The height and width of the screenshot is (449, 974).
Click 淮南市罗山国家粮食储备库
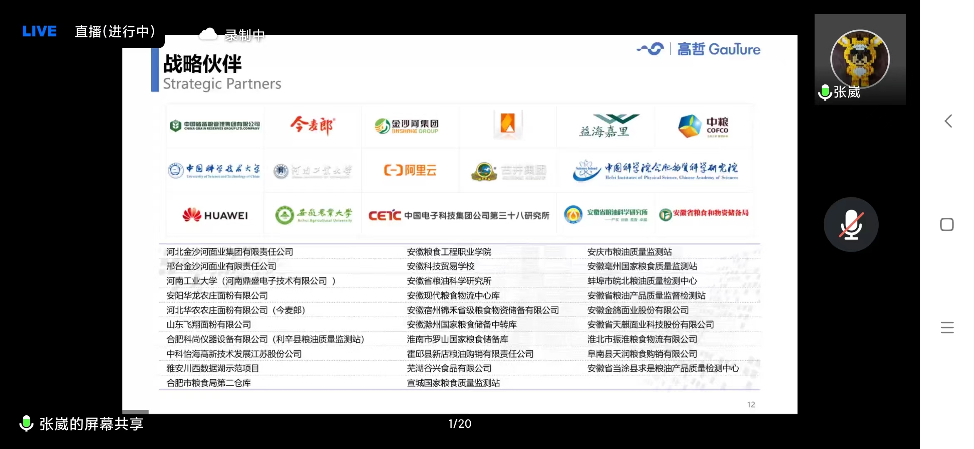pyautogui.click(x=457, y=339)
